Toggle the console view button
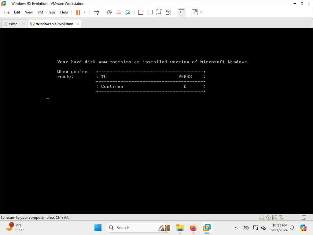The width and height of the screenshot is (313, 235). (182, 12)
